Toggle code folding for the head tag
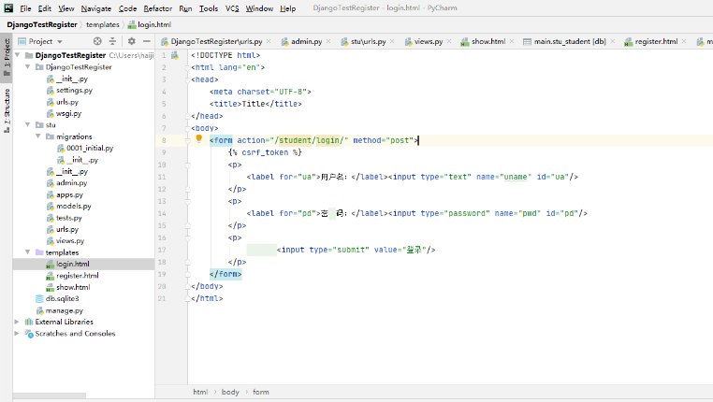 (x=188, y=79)
